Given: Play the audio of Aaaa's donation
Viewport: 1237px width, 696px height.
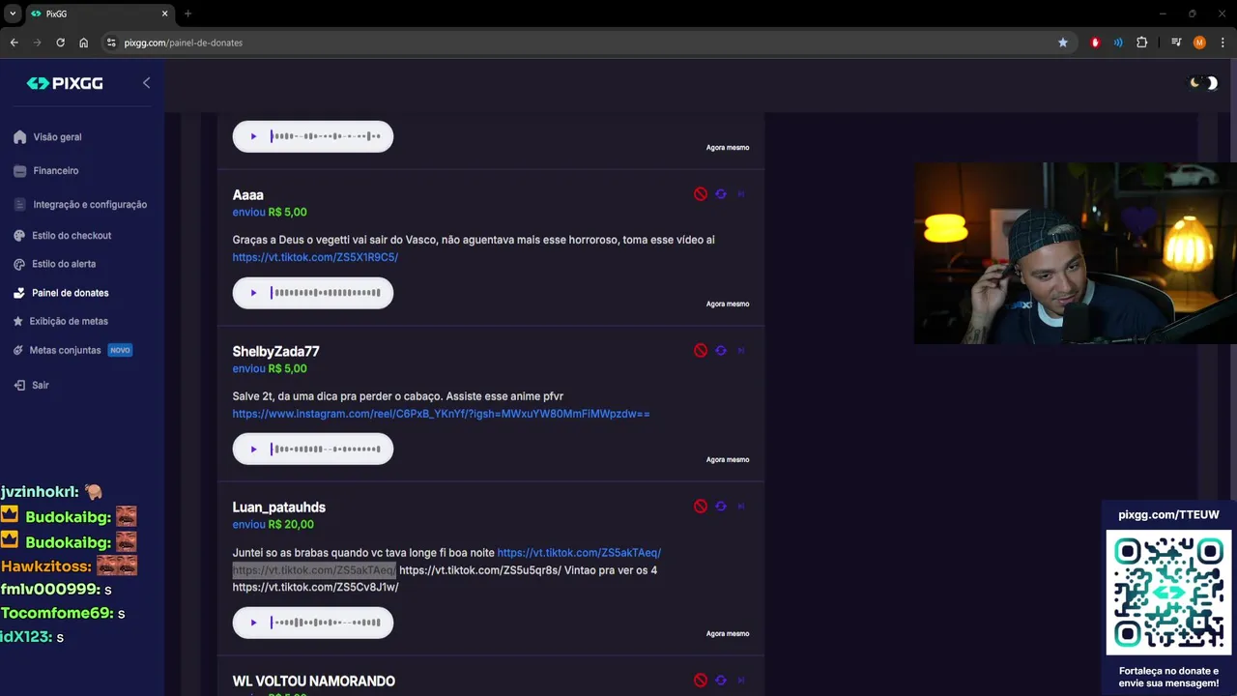Looking at the screenshot, I should tap(253, 293).
